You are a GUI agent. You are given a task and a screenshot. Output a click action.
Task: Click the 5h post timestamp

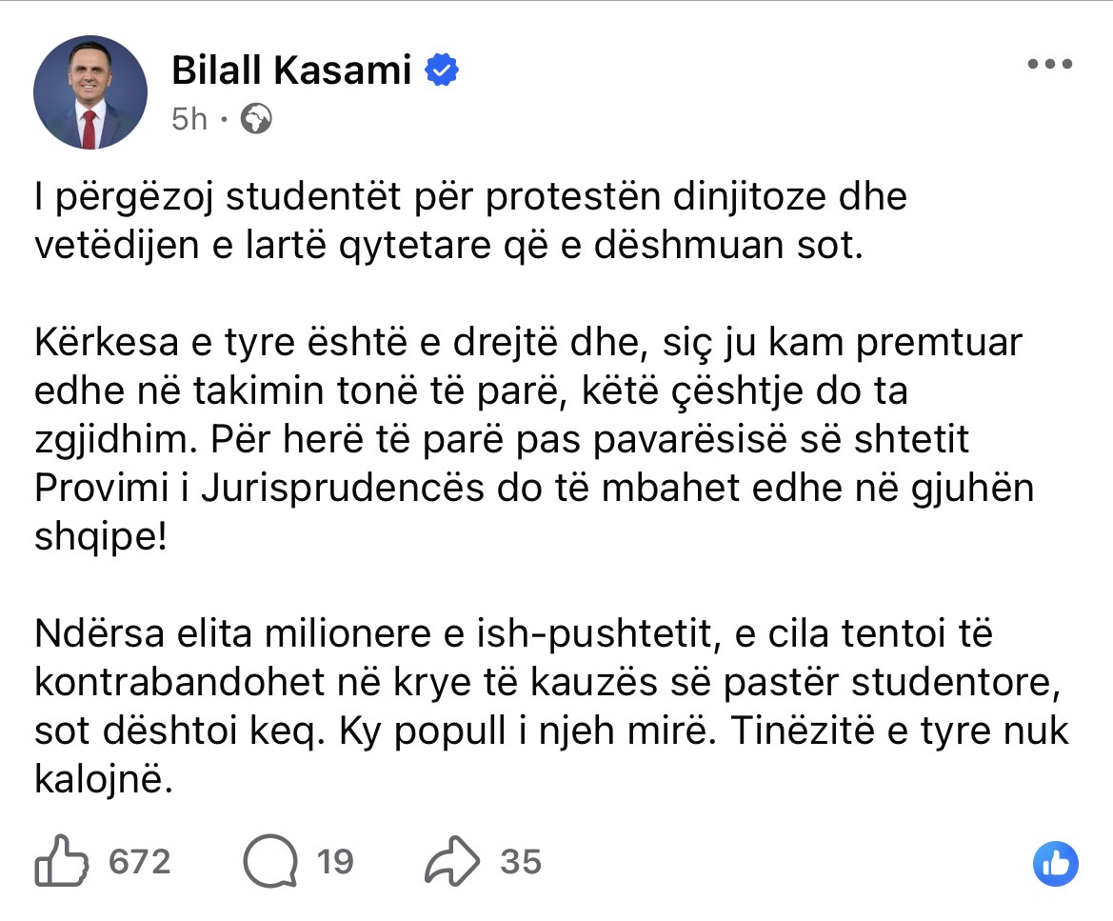tap(189, 120)
